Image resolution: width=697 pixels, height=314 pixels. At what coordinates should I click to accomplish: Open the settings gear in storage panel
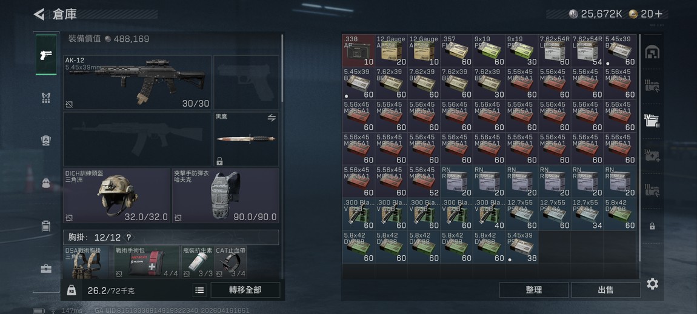[652, 284]
